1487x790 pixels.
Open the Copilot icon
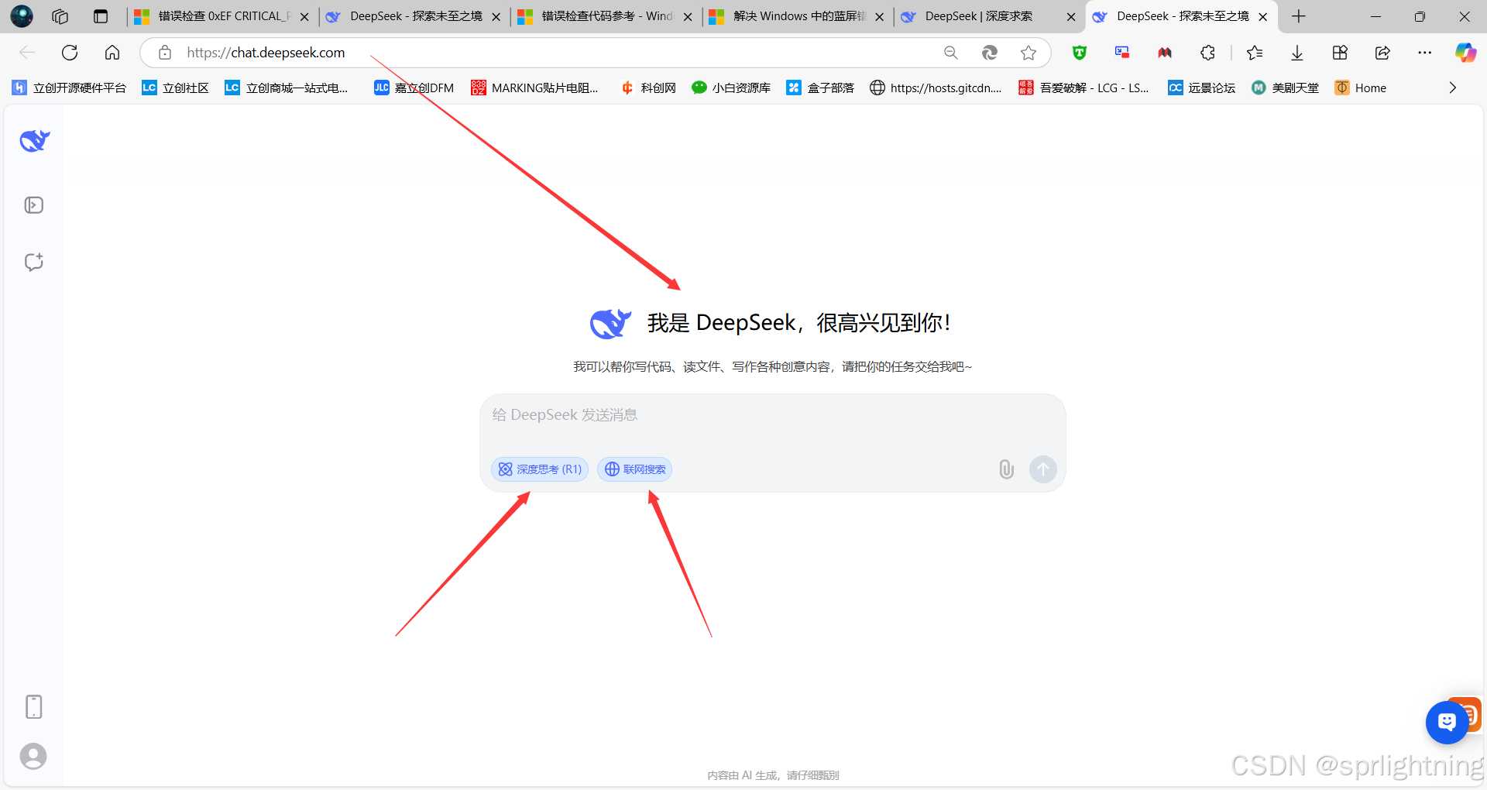point(1465,53)
